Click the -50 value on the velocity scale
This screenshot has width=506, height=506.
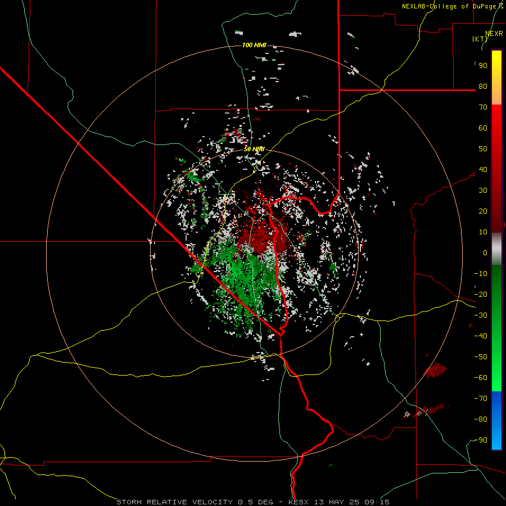[481, 357]
